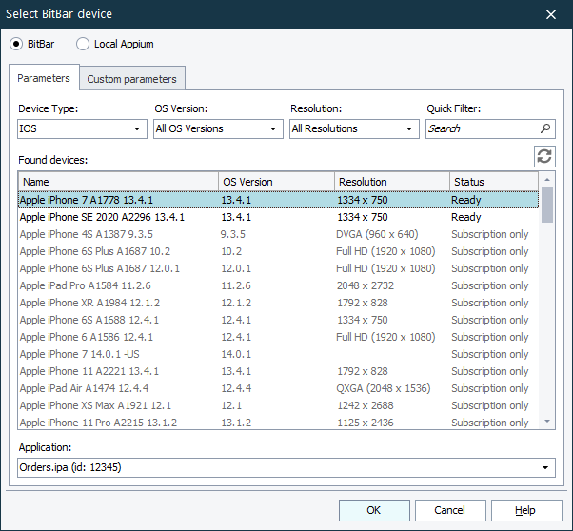Select the BitBar radio button
The image size is (573, 531).
[17, 44]
